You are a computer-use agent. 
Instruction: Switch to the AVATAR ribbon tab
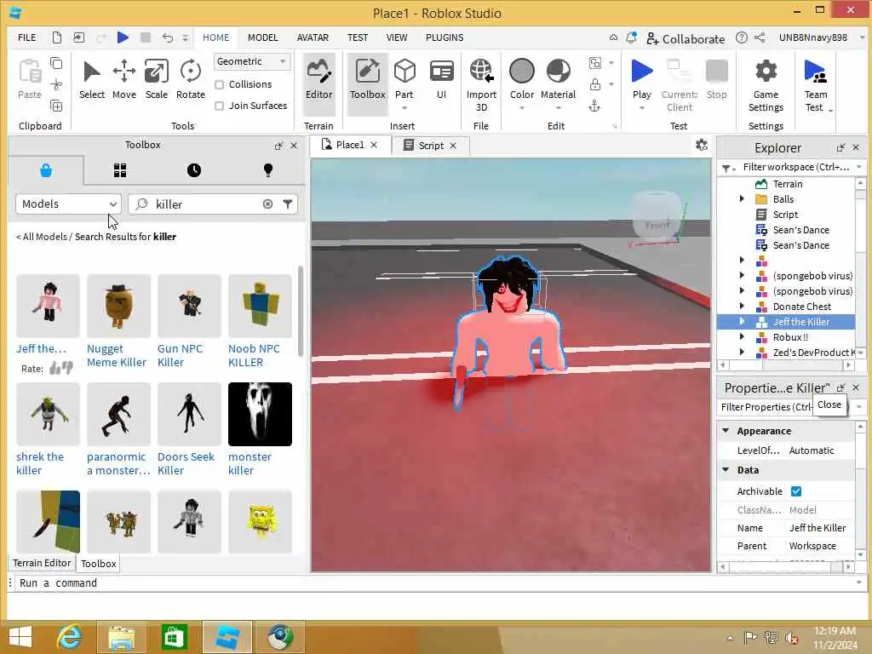(x=313, y=37)
